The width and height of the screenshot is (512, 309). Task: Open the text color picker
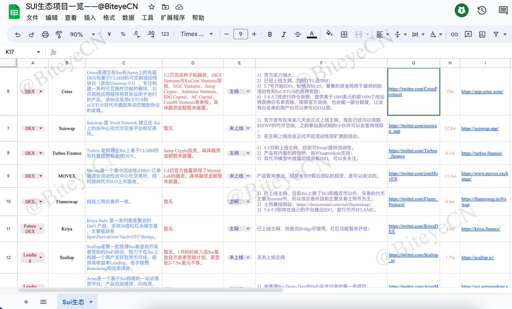(312, 34)
